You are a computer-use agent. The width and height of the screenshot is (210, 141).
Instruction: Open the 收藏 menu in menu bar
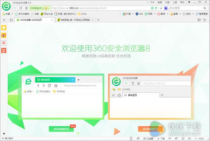pyautogui.click(x=167, y=2)
